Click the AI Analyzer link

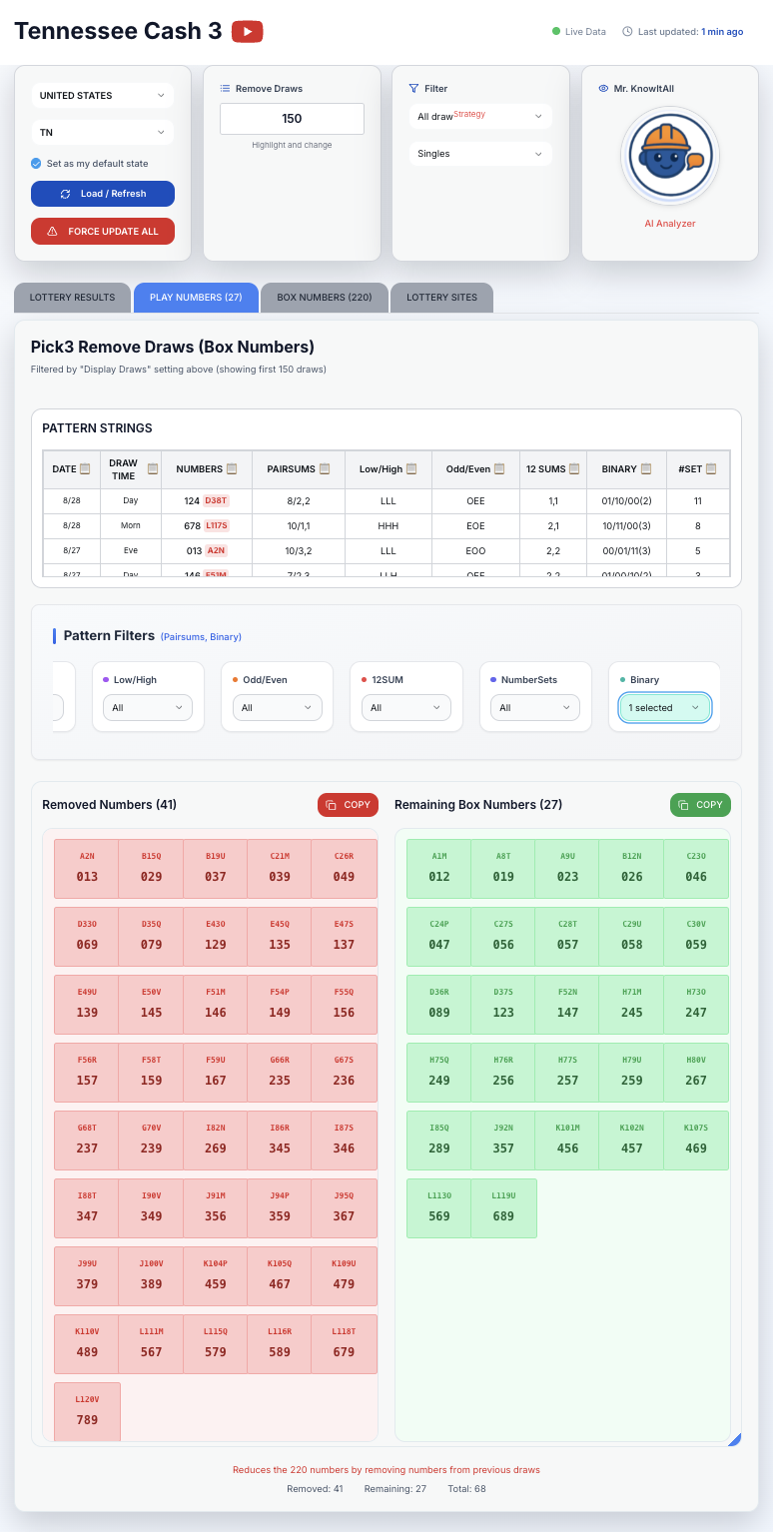(x=669, y=224)
